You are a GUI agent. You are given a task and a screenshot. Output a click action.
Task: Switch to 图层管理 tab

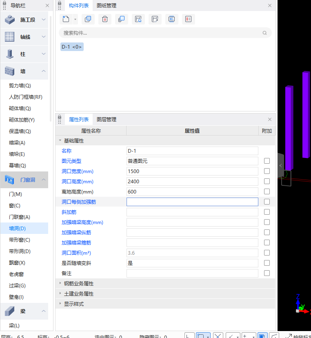tap(107, 120)
